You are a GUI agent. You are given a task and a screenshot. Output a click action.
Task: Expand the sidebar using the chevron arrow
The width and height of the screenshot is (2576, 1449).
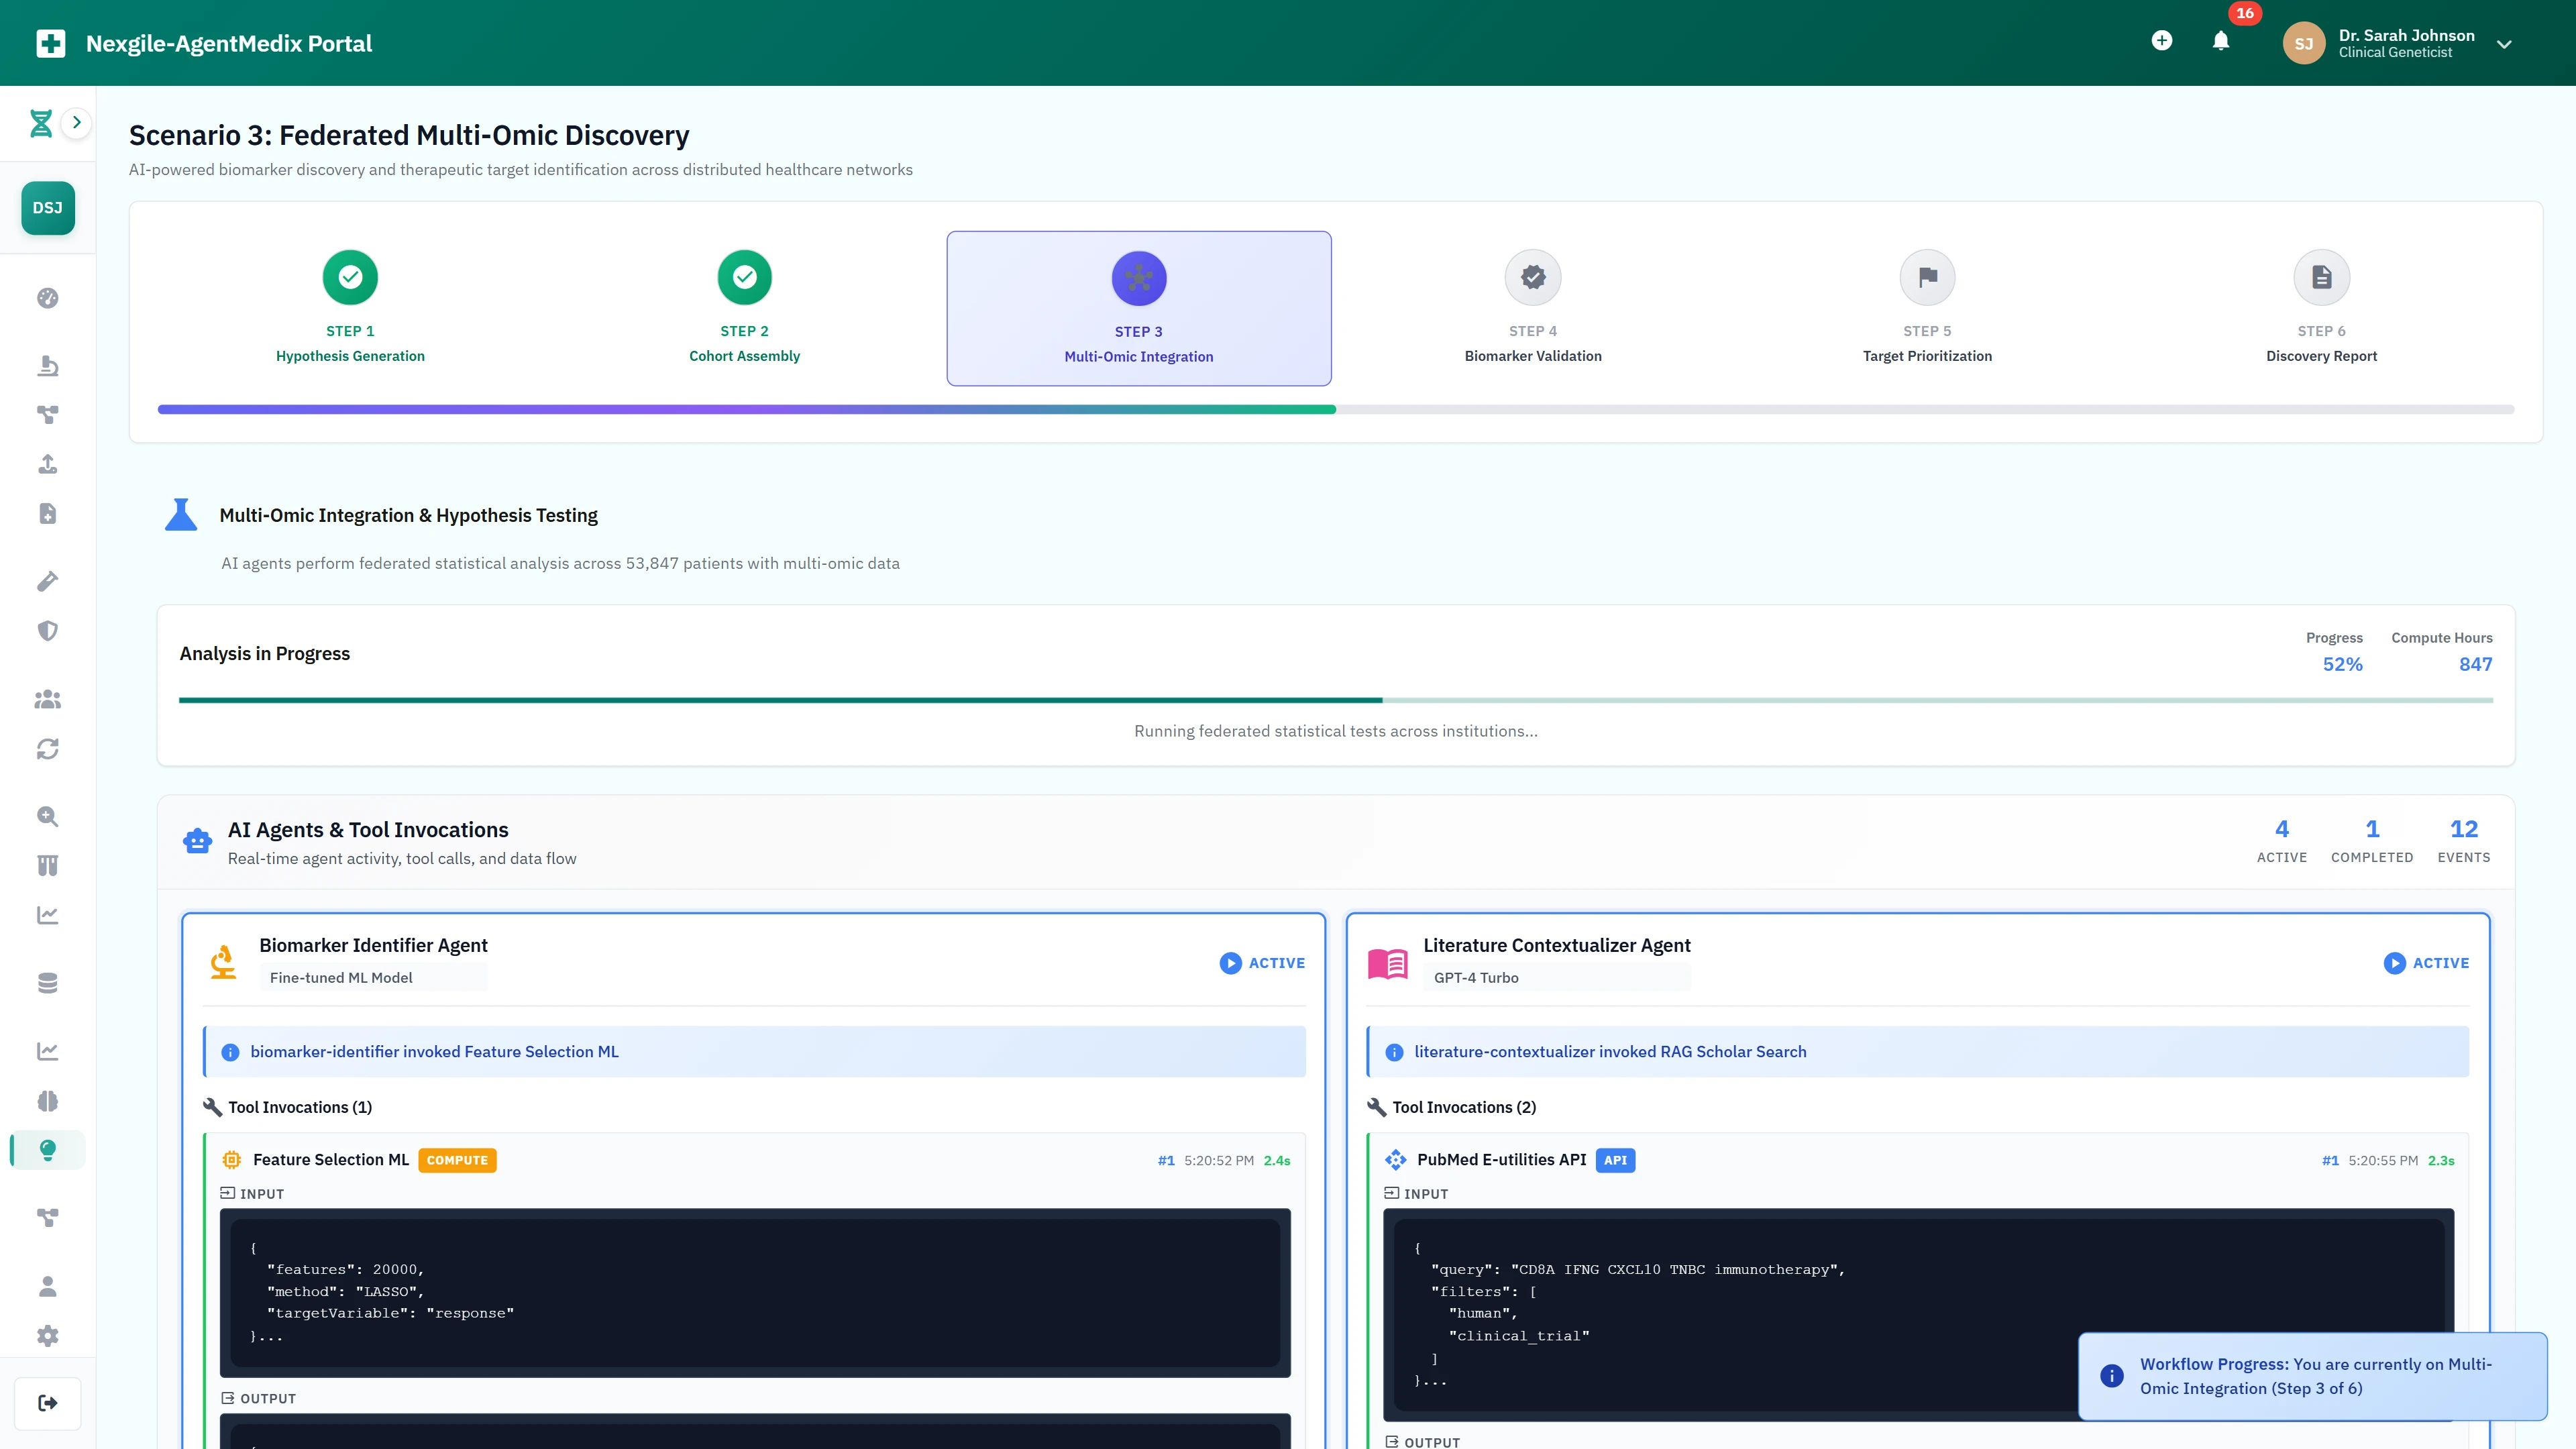click(x=77, y=122)
